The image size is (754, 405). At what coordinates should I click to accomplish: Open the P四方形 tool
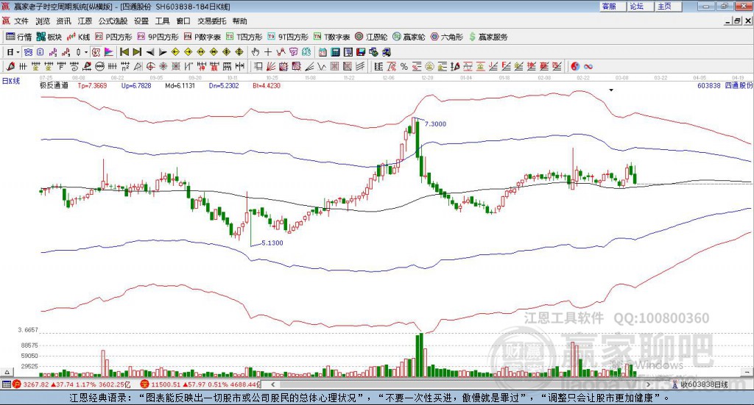(113, 37)
